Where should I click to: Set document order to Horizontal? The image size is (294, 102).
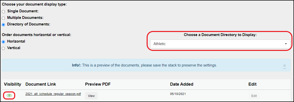[3, 42]
